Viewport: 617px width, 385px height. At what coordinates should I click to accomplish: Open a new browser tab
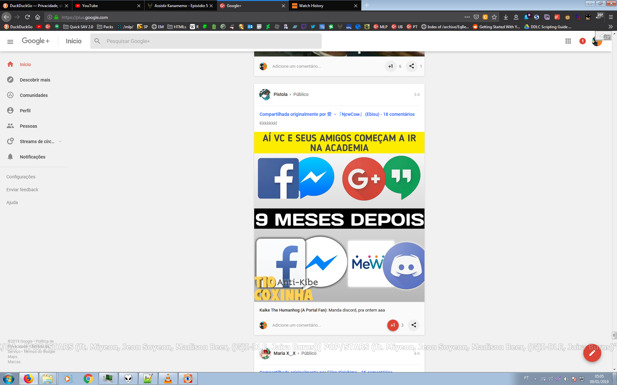tap(367, 5)
